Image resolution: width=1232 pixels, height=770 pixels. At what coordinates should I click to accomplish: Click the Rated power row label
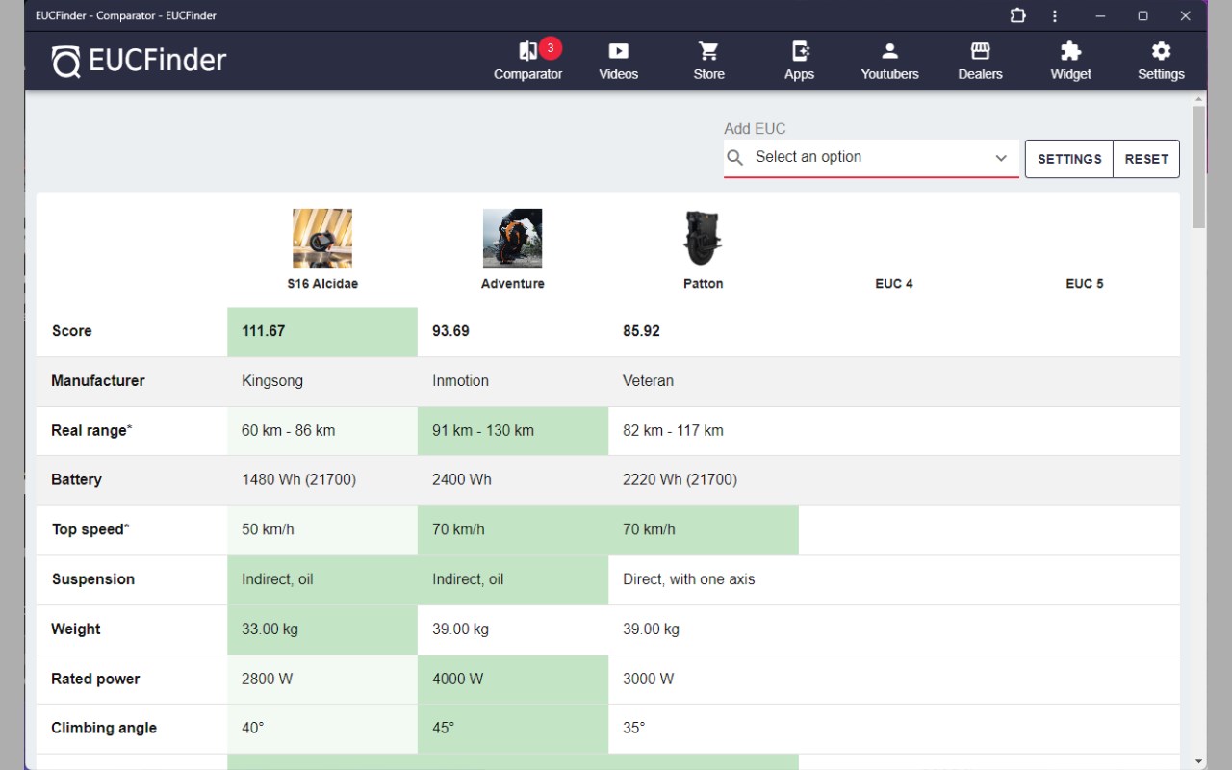pyautogui.click(x=95, y=679)
